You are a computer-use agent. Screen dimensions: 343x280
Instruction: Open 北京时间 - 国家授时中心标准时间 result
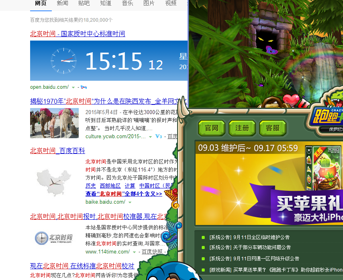[78, 34]
